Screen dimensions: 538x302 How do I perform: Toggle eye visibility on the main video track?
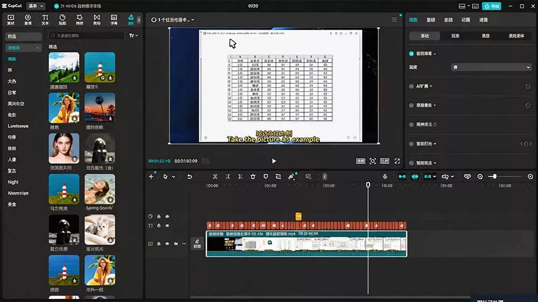(167, 244)
